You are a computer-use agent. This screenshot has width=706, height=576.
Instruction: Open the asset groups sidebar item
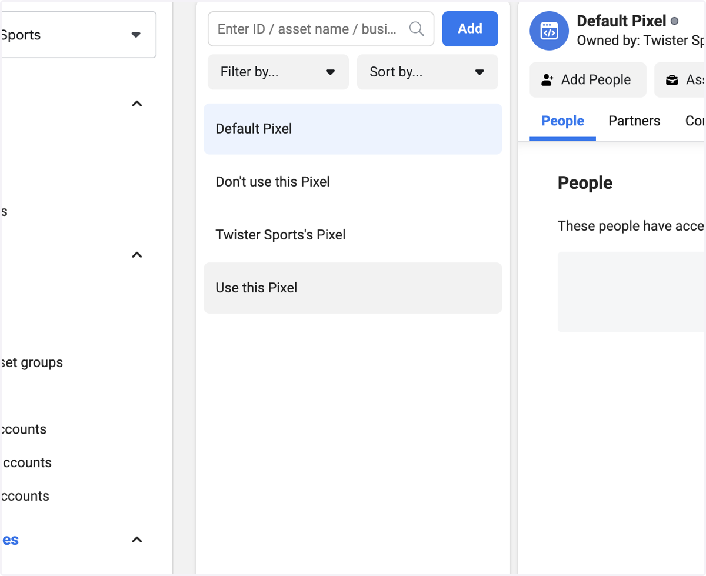tap(32, 362)
